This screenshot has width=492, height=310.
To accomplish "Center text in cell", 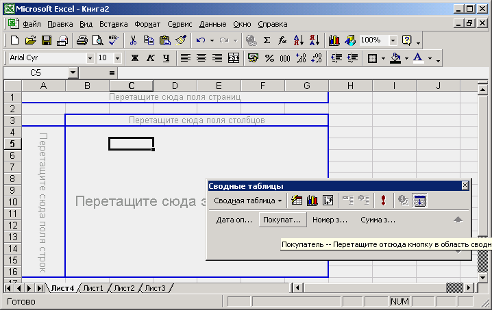I will tap(201, 58).
